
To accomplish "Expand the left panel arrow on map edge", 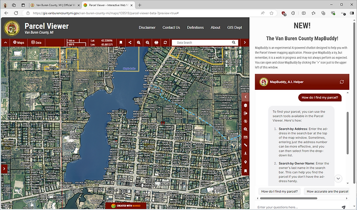I will [x=4, y=169].
